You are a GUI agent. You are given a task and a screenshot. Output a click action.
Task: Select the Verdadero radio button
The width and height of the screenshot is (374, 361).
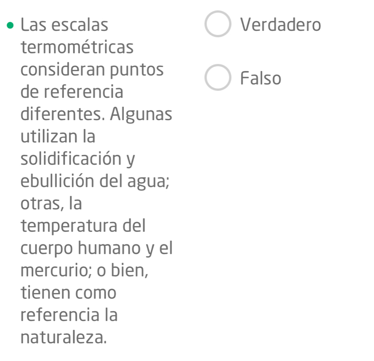click(218, 24)
